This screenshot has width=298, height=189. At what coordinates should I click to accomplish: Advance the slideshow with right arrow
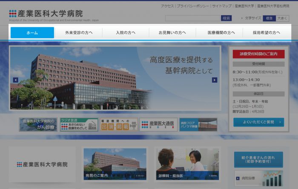(x=215, y=80)
